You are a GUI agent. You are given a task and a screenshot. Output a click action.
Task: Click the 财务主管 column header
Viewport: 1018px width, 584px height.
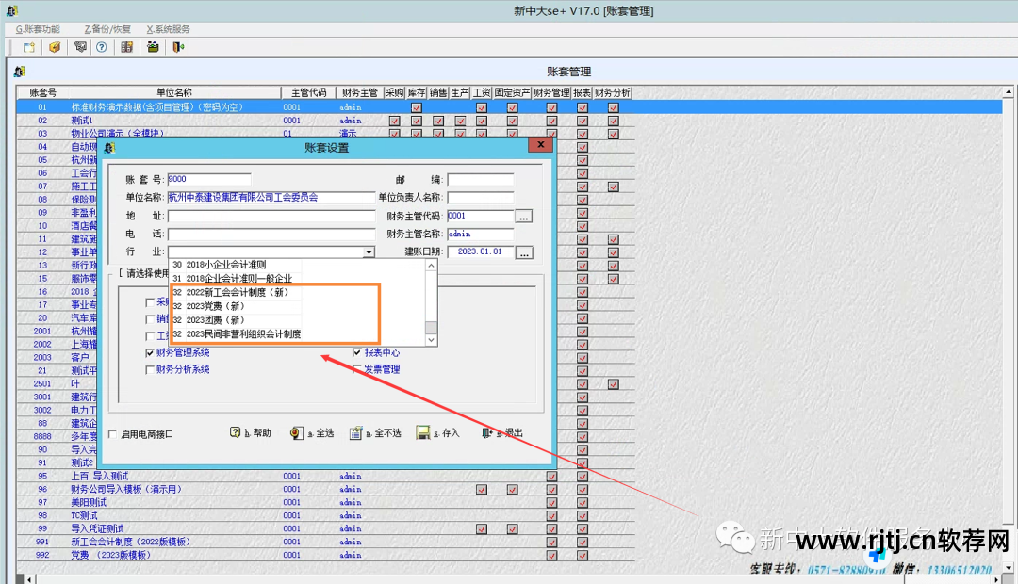click(360, 93)
